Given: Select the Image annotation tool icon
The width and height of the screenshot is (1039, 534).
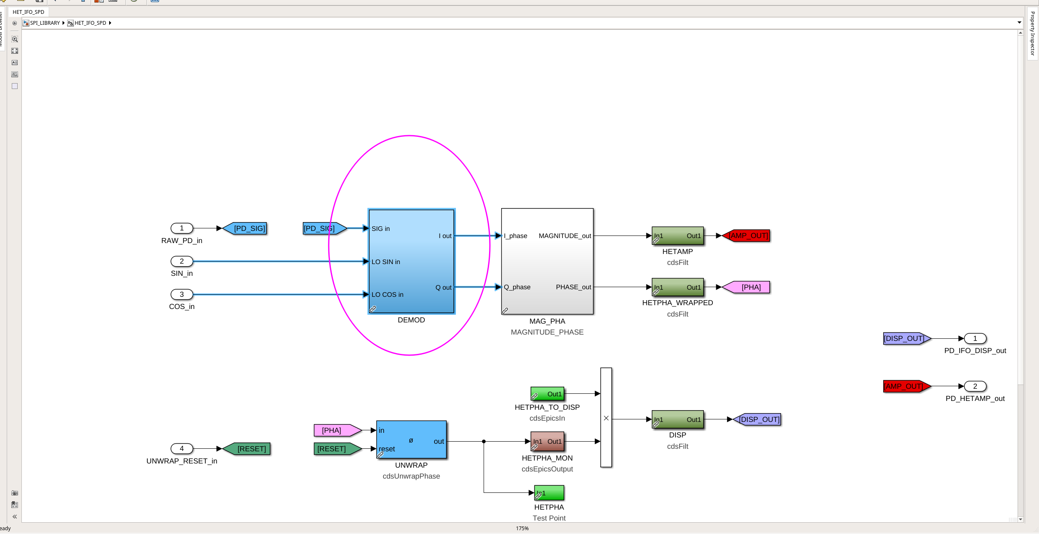Looking at the screenshot, I should click(x=15, y=74).
